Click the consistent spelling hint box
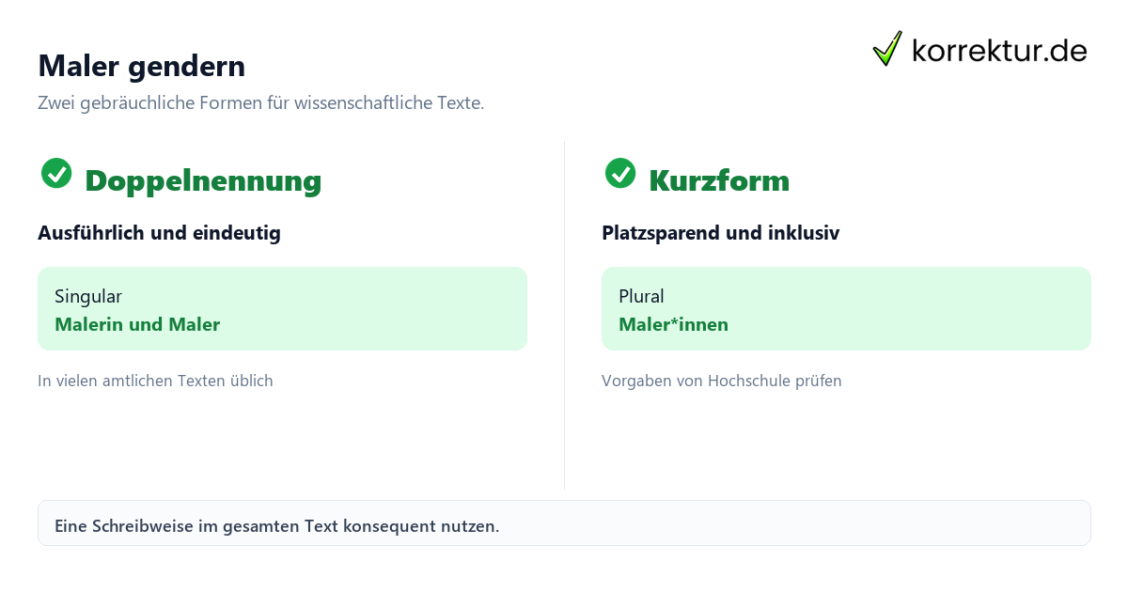This screenshot has height=592, width=1128. tap(564, 523)
